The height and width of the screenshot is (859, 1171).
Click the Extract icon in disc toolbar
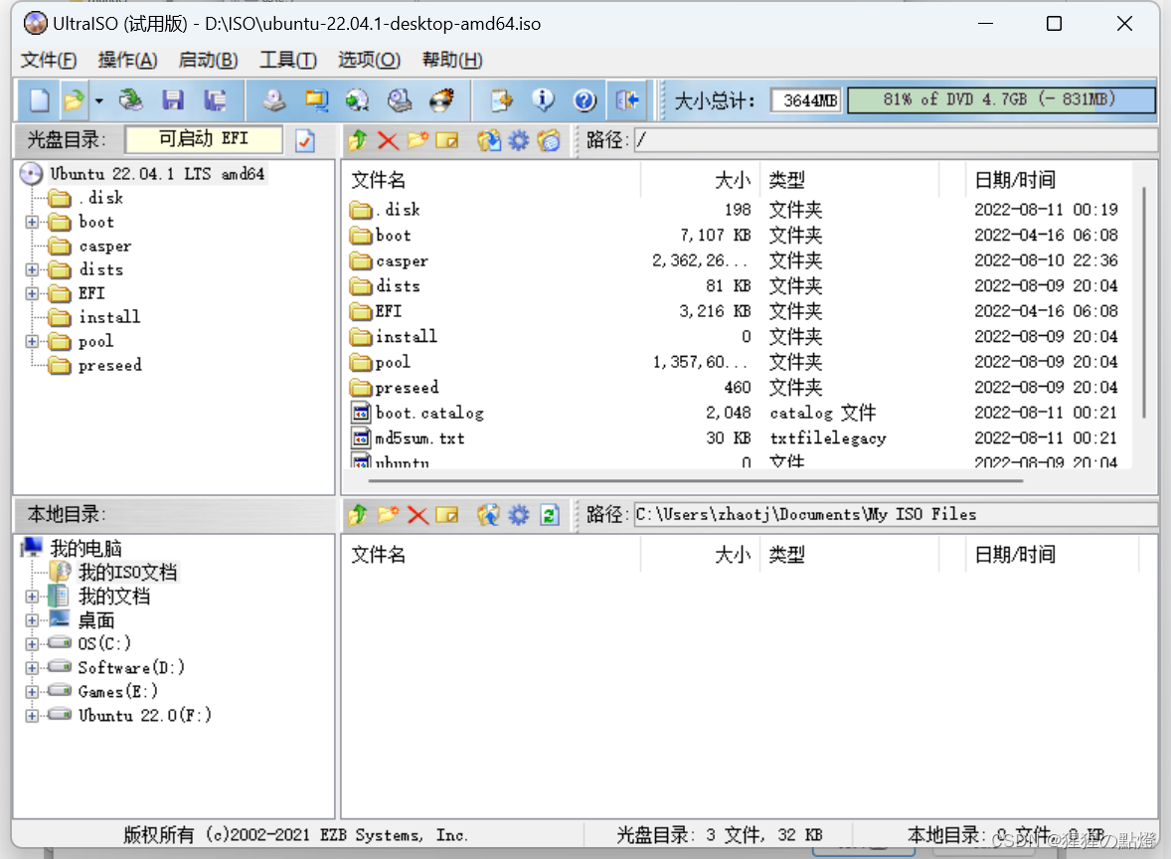(488, 140)
